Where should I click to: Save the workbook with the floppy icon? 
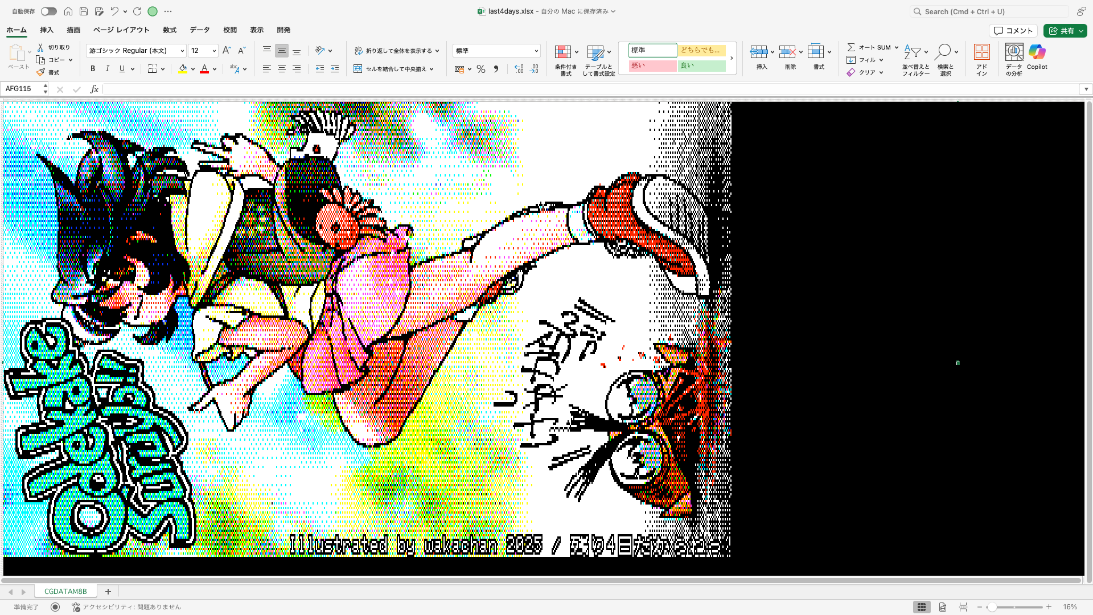[84, 11]
